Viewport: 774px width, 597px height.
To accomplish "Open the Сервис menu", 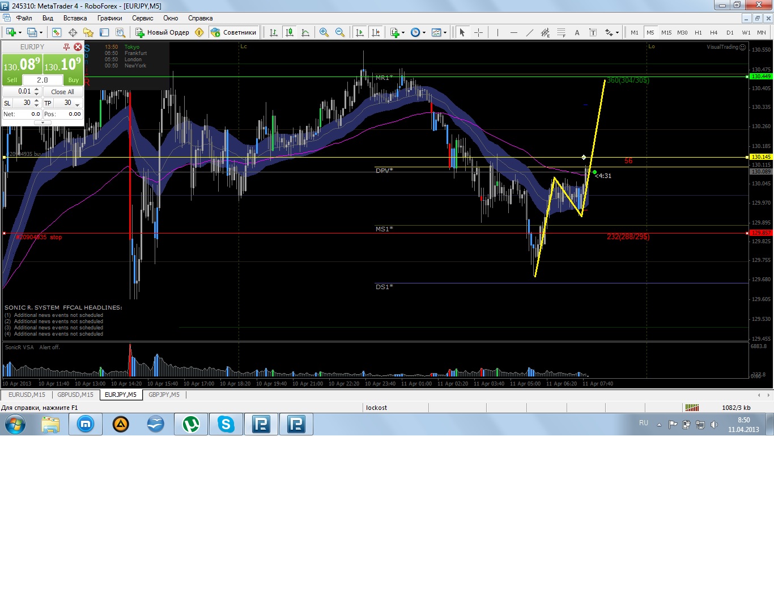I will (x=143, y=18).
